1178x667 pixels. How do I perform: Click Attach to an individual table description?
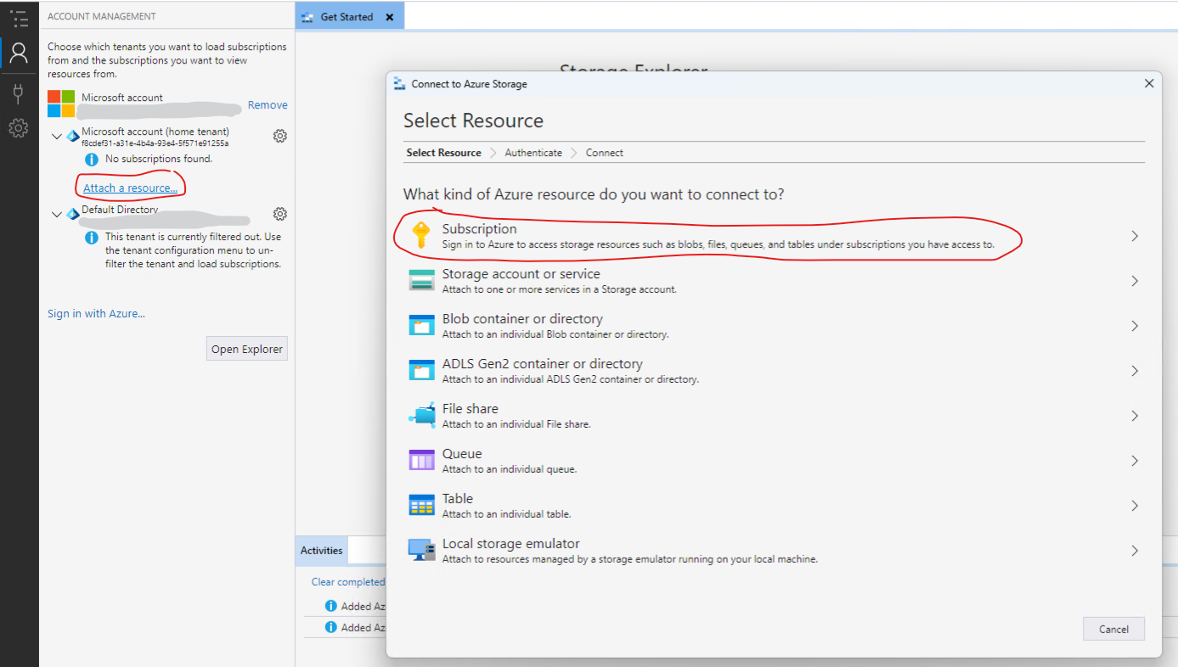(506, 514)
